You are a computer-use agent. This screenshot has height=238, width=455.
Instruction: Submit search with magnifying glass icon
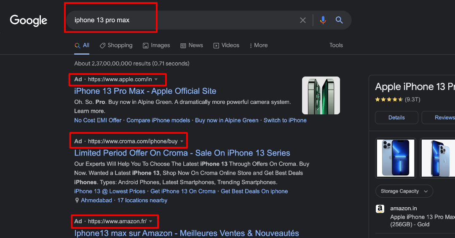coord(339,20)
